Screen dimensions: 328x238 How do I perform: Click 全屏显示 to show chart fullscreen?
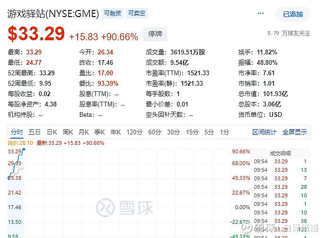coord(294,132)
